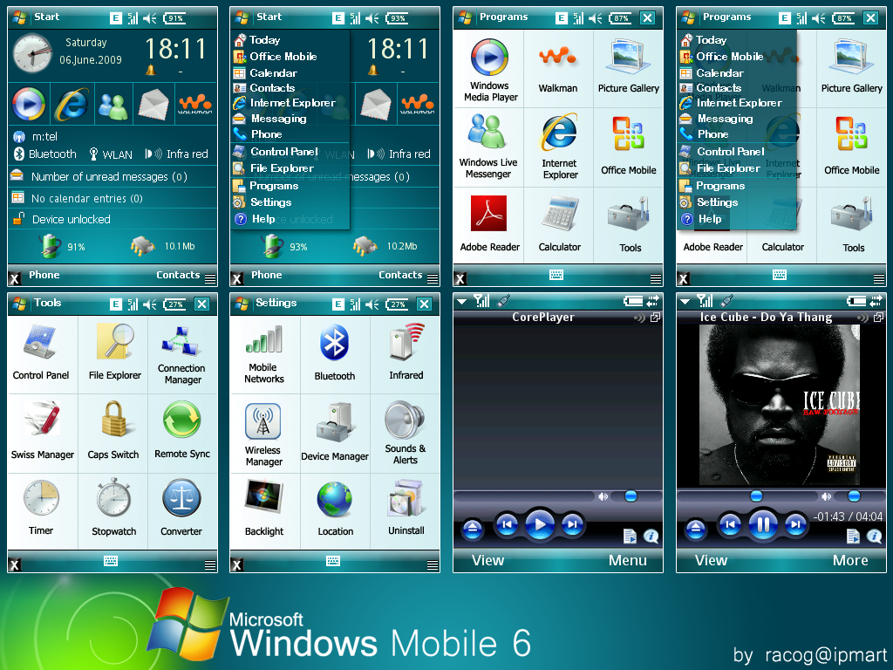
Task: Open Connection Manager in Tools
Action: tap(181, 354)
